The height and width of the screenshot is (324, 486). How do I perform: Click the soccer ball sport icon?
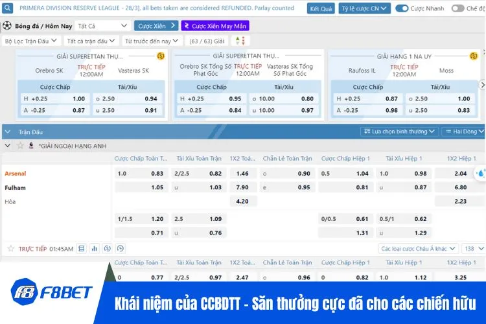pyautogui.click(x=7, y=26)
